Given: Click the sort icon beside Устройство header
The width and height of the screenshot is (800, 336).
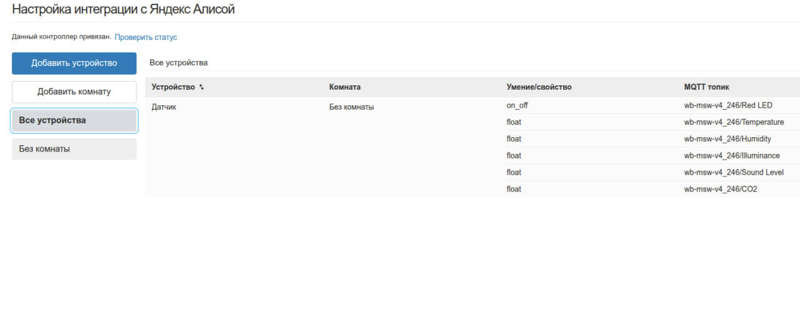Looking at the screenshot, I should tap(201, 87).
